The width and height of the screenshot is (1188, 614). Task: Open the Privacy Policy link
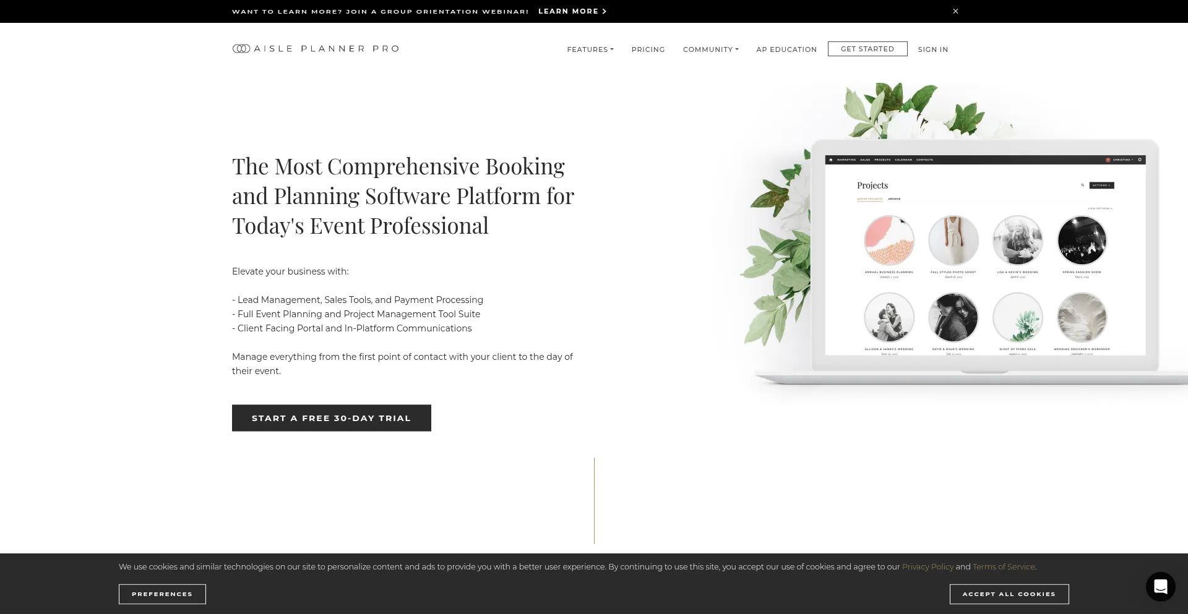(928, 567)
